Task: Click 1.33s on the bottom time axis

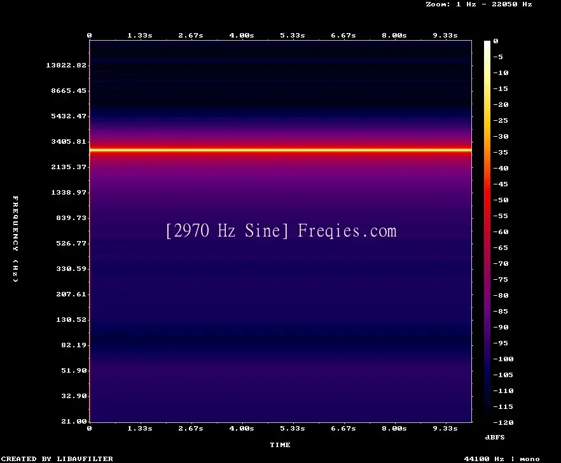Action: click(x=140, y=428)
